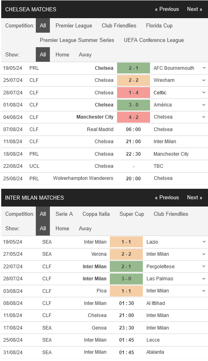Expand the Pisa vs Inter Milan chevron

(x=204, y=291)
